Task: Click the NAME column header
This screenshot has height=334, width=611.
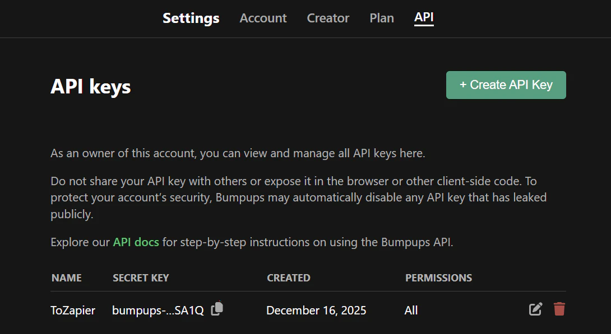Action: click(67, 277)
